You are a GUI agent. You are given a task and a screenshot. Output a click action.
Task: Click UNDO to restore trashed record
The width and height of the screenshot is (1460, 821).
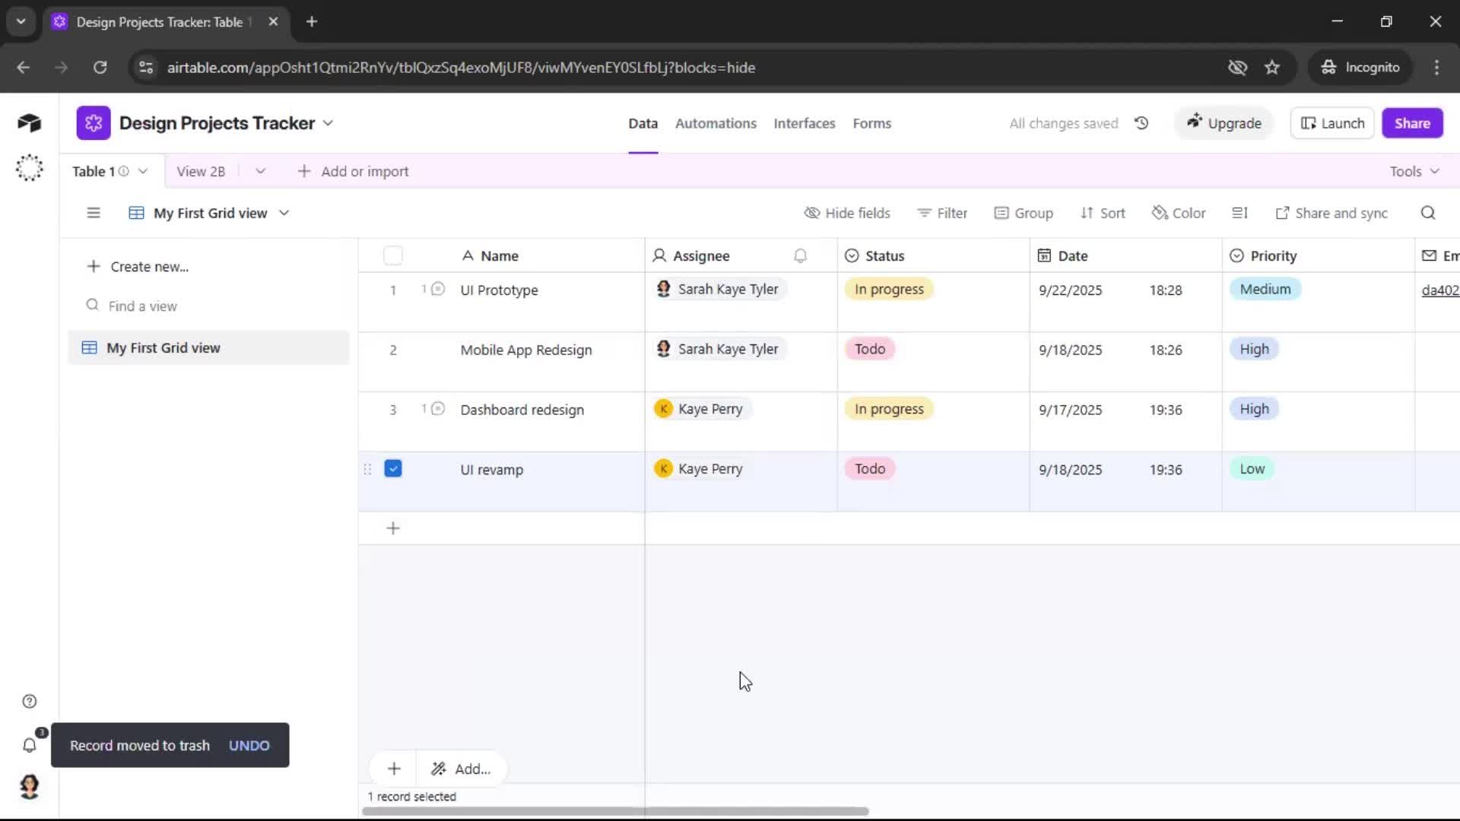249,745
